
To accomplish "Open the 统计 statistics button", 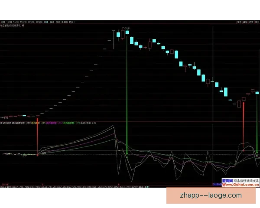I will click(x=257, y=22).
